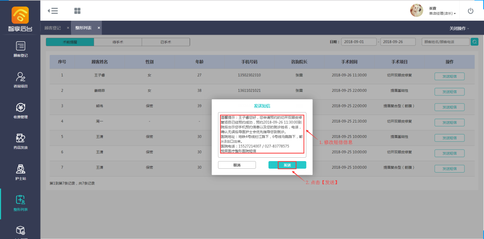Click 取消 in the SMS dialog
484x239 pixels.
click(x=237, y=165)
